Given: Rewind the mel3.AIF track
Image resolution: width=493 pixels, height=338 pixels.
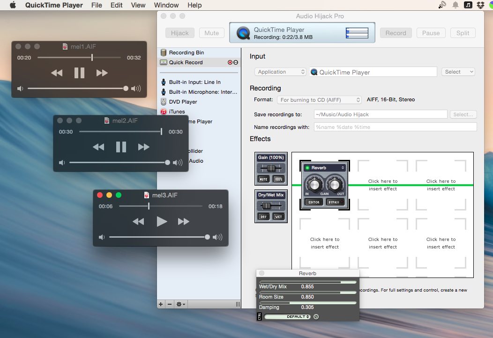Looking at the screenshot, I should 138,221.
